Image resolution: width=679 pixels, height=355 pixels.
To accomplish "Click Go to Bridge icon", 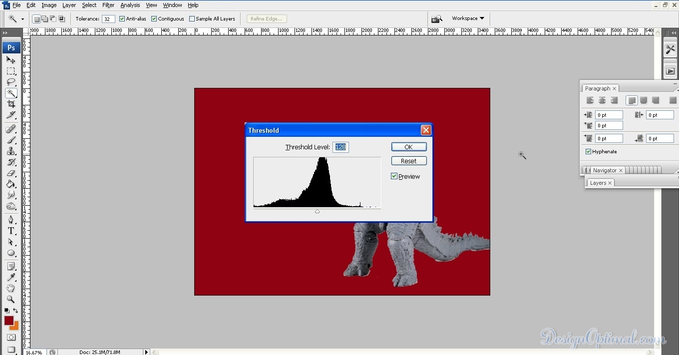I will tap(437, 19).
